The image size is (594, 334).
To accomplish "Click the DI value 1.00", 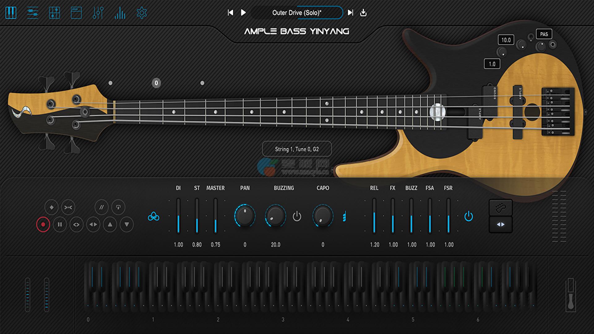I will point(179,245).
